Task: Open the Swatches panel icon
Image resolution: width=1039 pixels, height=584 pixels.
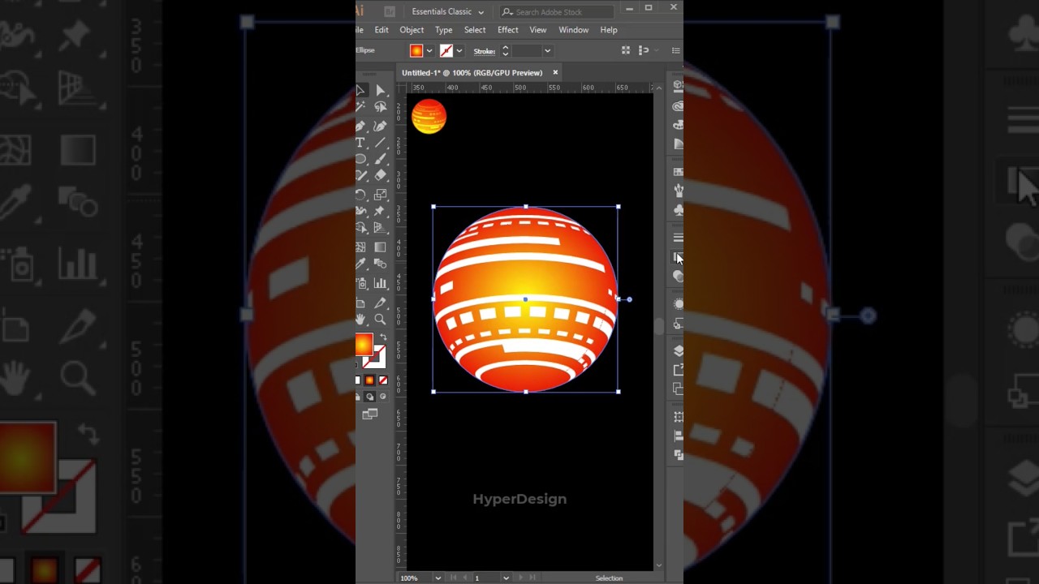Action: (x=679, y=172)
